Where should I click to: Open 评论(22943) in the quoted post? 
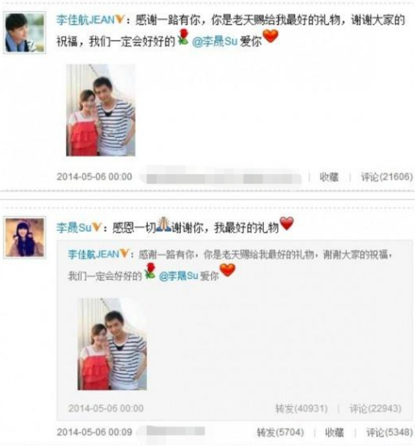(x=375, y=409)
